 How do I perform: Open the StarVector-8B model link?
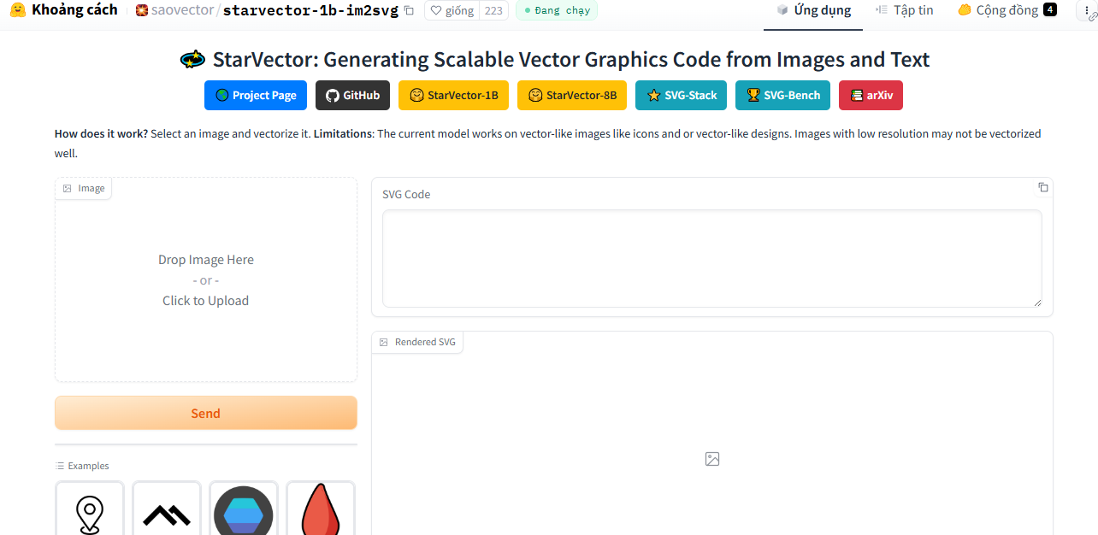(572, 95)
